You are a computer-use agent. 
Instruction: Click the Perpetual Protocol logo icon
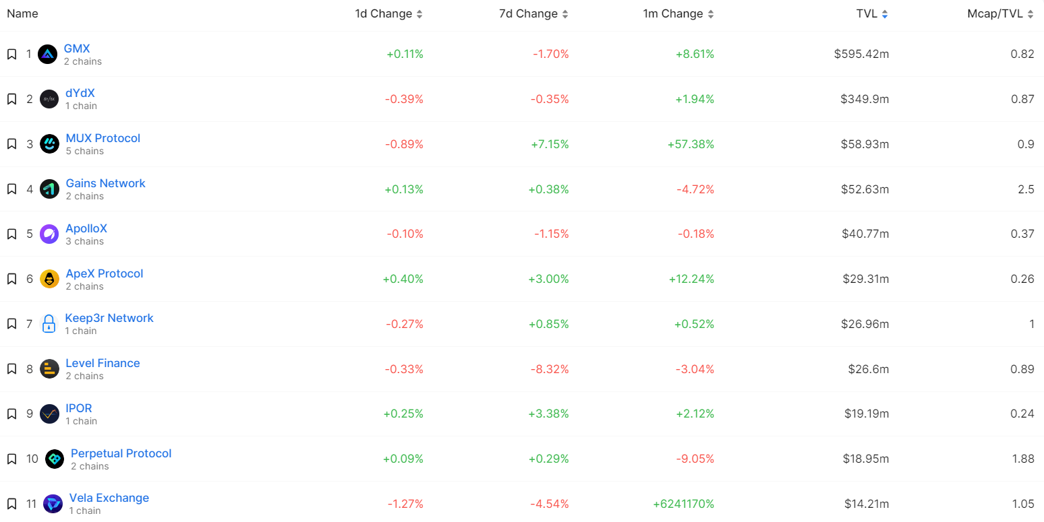coord(55,459)
